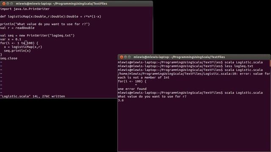Click the 'var x = 0.1' line
Viewport: 271px width, 152px height.
(x=11, y=39)
